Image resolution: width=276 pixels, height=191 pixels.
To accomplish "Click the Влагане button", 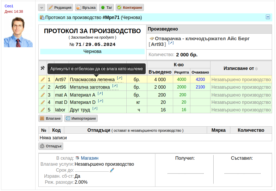I will click(x=50, y=118).
